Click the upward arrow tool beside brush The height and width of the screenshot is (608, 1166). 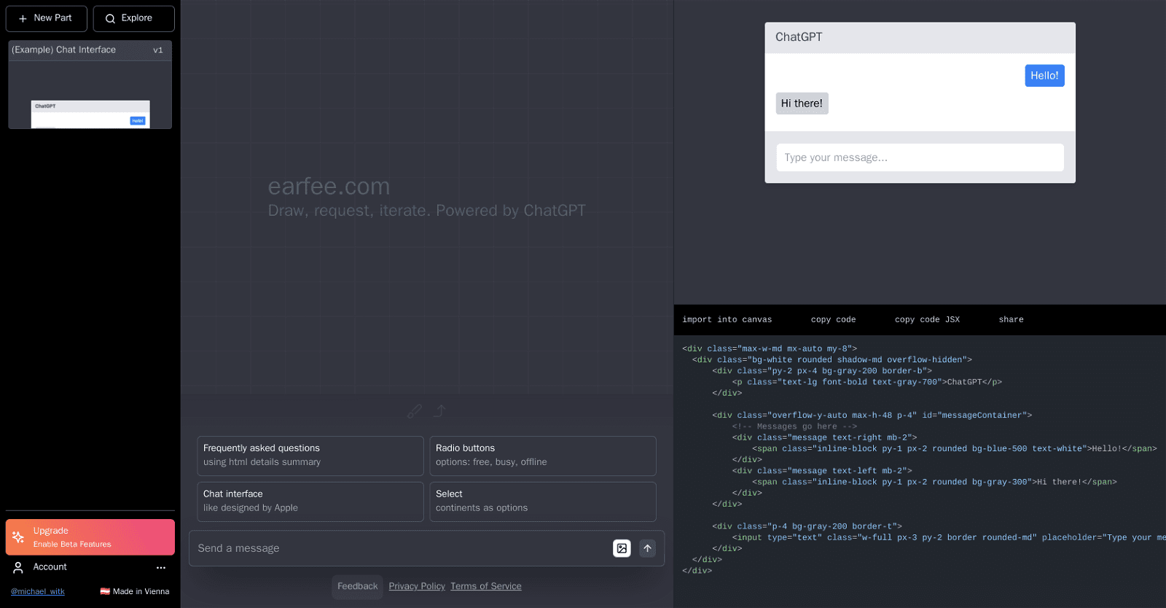coord(439,411)
